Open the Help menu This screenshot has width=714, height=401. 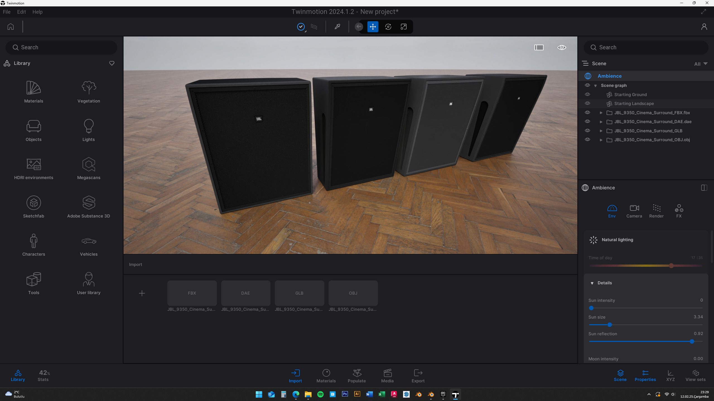point(37,12)
